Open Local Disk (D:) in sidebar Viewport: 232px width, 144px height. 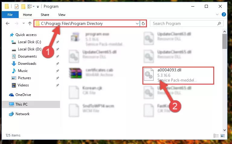(26, 49)
